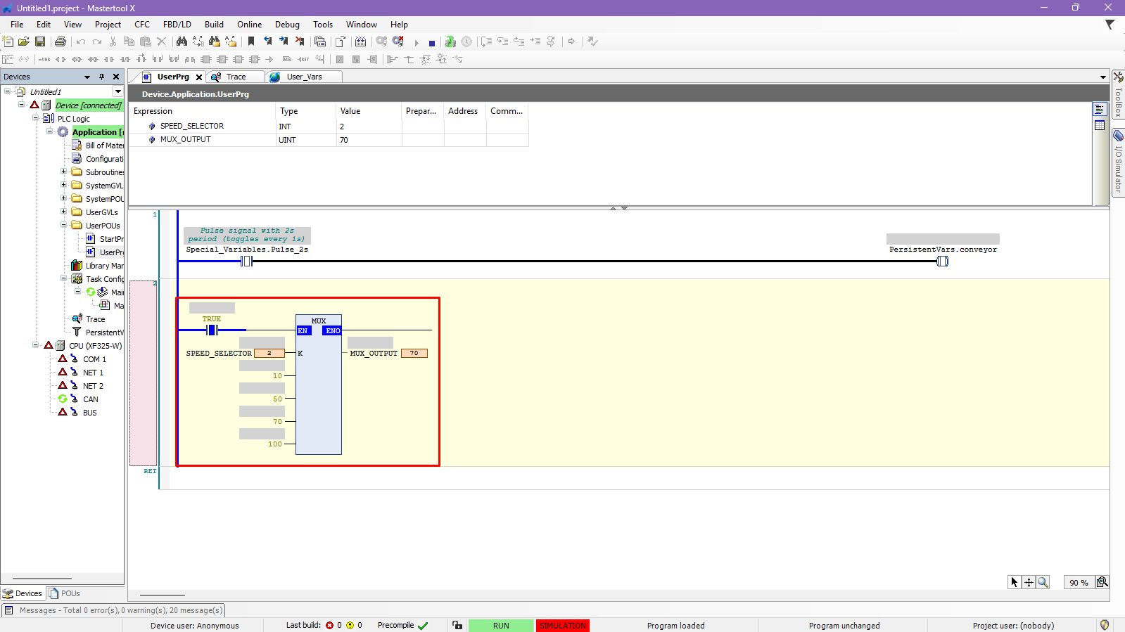The image size is (1125, 632).
Task: Switch to the User_Vars tab
Action: tap(304, 77)
